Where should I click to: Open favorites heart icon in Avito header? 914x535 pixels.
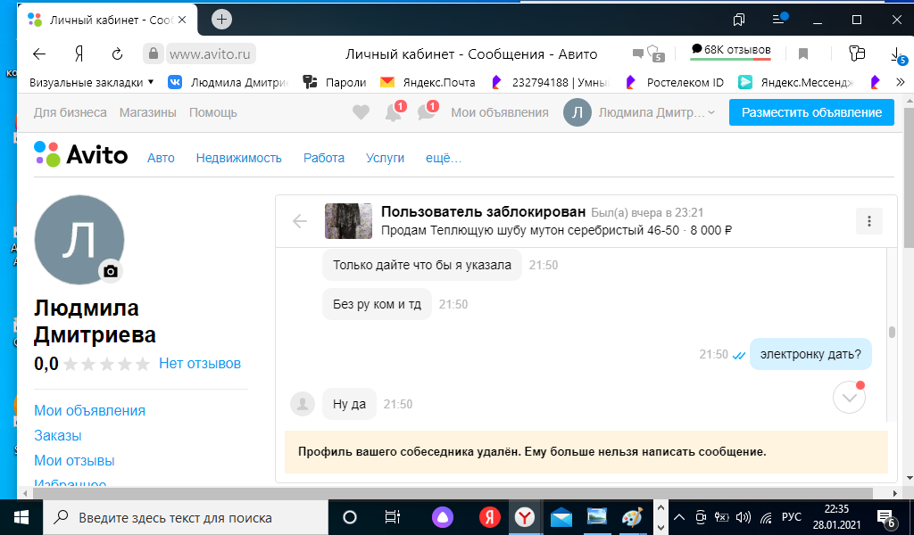point(361,112)
